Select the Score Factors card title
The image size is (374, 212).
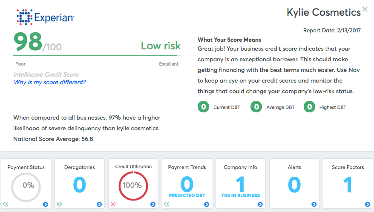pyautogui.click(x=348, y=167)
